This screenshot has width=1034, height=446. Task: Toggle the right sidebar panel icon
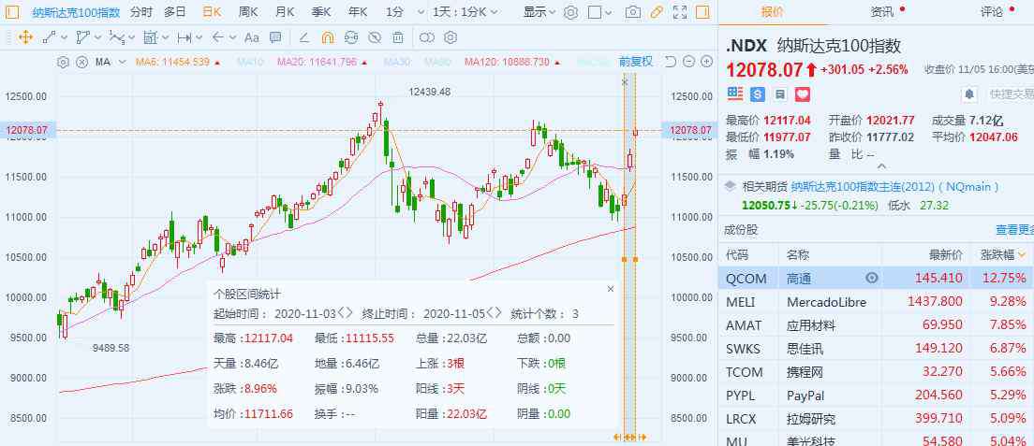point(703,12)
